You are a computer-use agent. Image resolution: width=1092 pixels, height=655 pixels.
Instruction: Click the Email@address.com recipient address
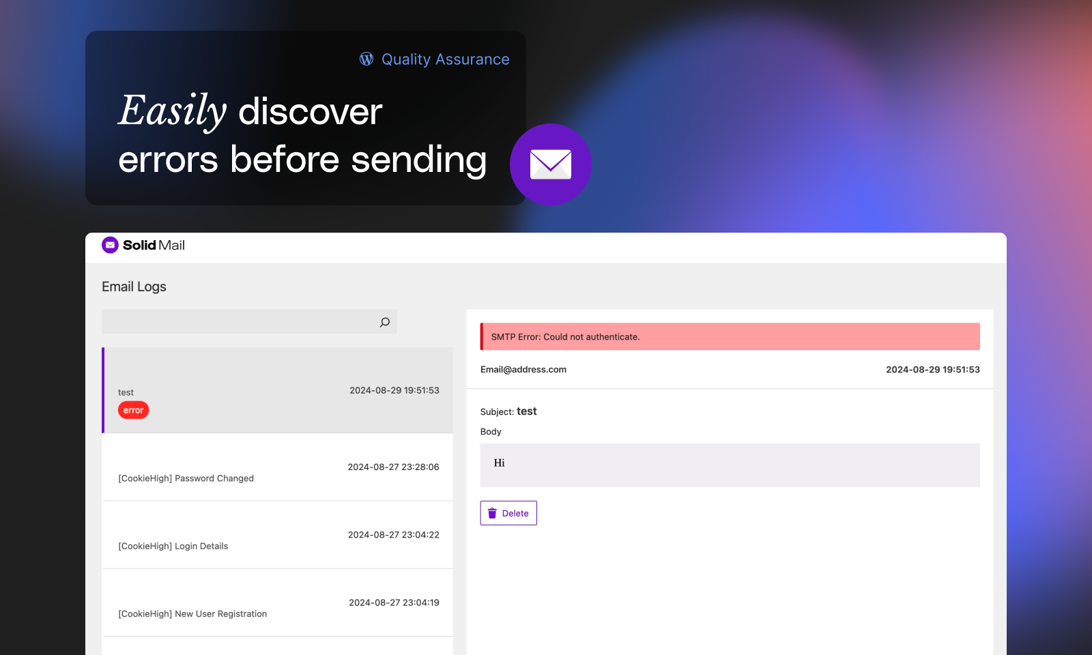click(523, 370)
